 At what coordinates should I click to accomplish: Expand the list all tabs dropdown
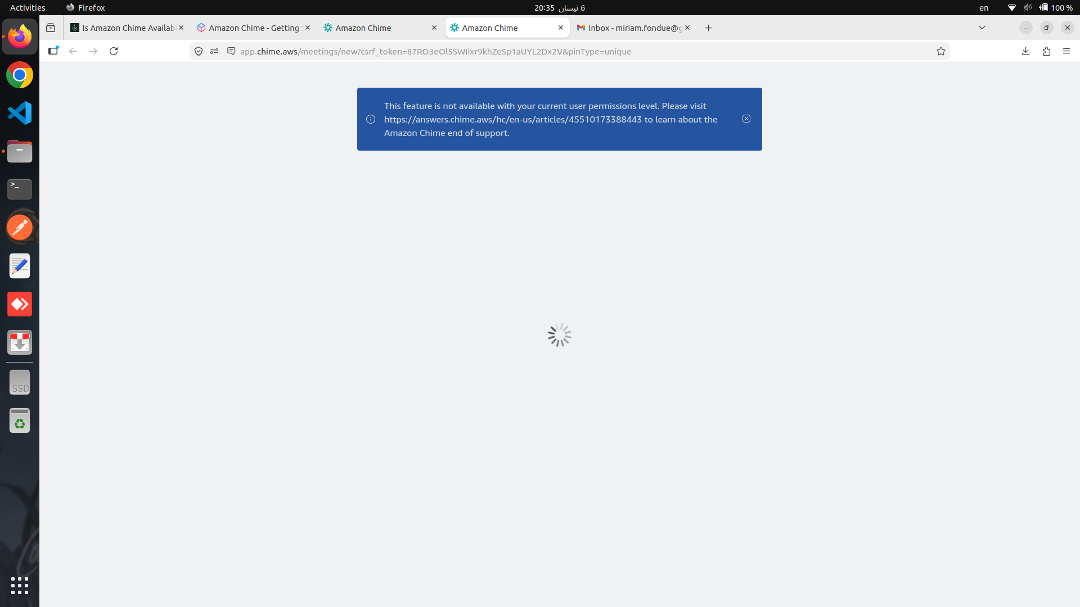[x=982, y=28]
